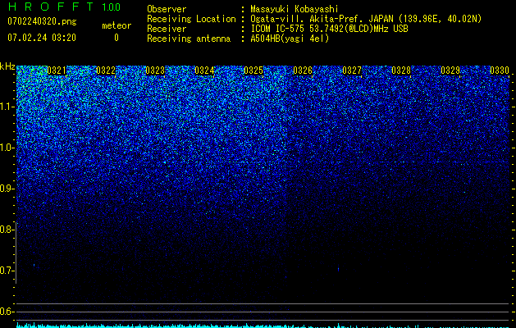
Task: Click the 0328 time marker
Action: [x=401, y=71]
